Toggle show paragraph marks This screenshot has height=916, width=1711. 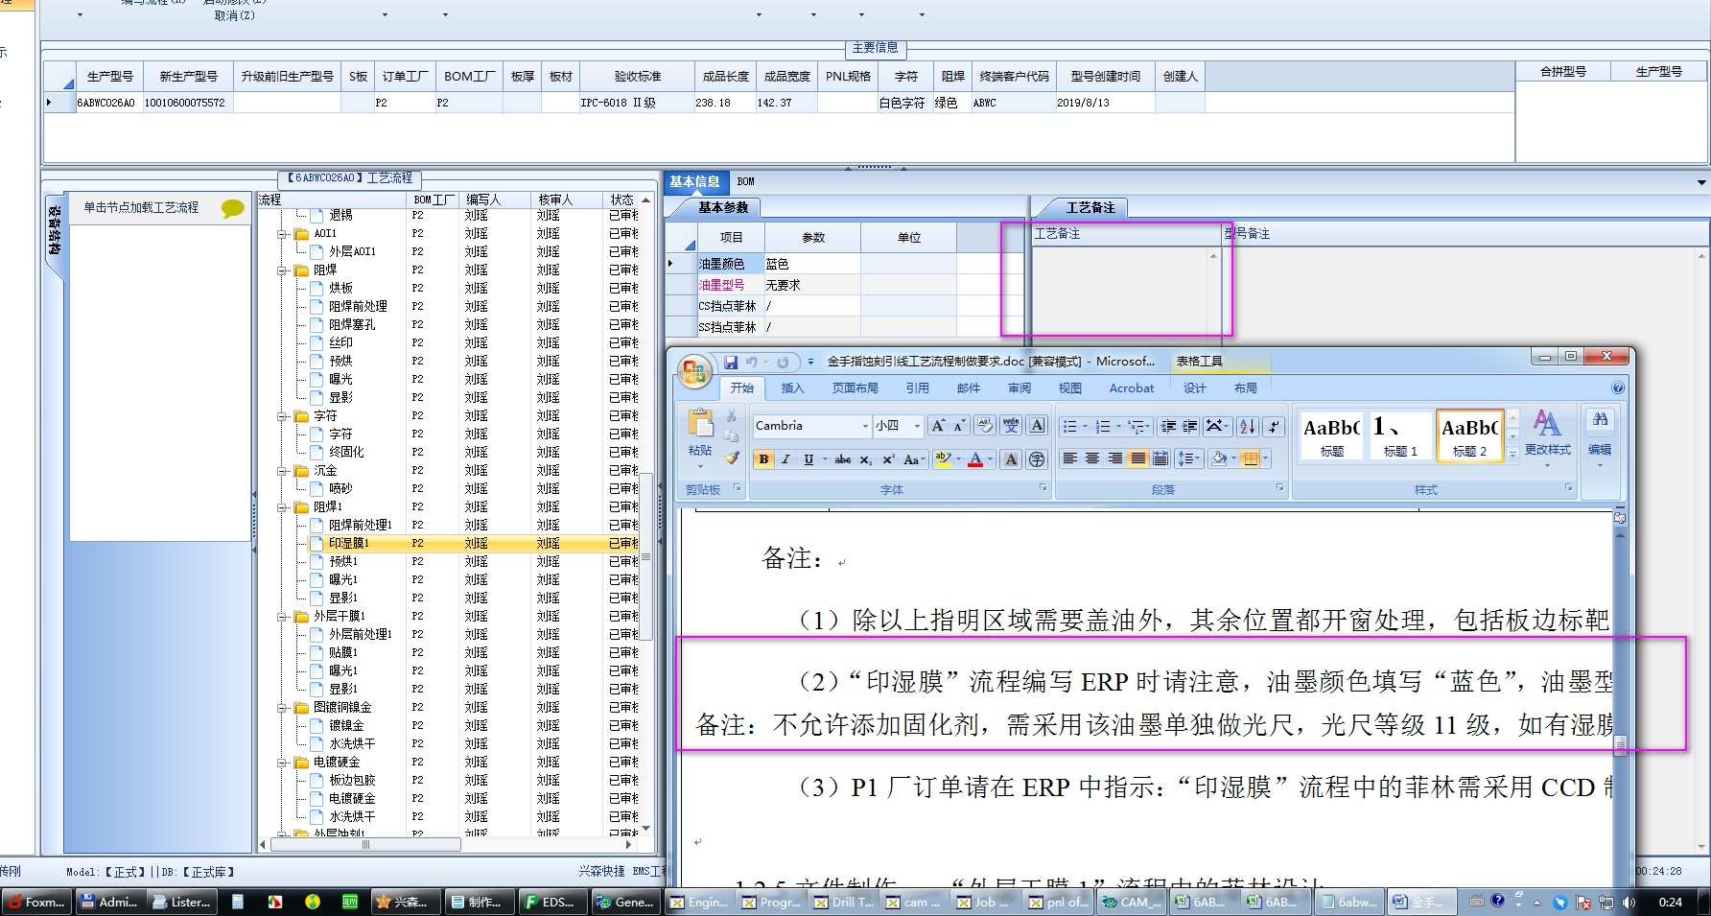click(1274, 426)
